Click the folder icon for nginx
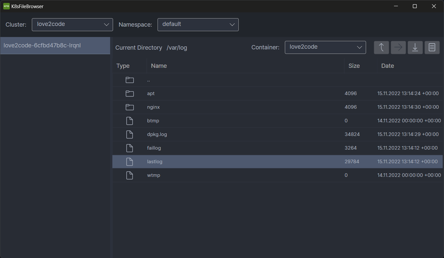444x258 pixels. point(130,107)
